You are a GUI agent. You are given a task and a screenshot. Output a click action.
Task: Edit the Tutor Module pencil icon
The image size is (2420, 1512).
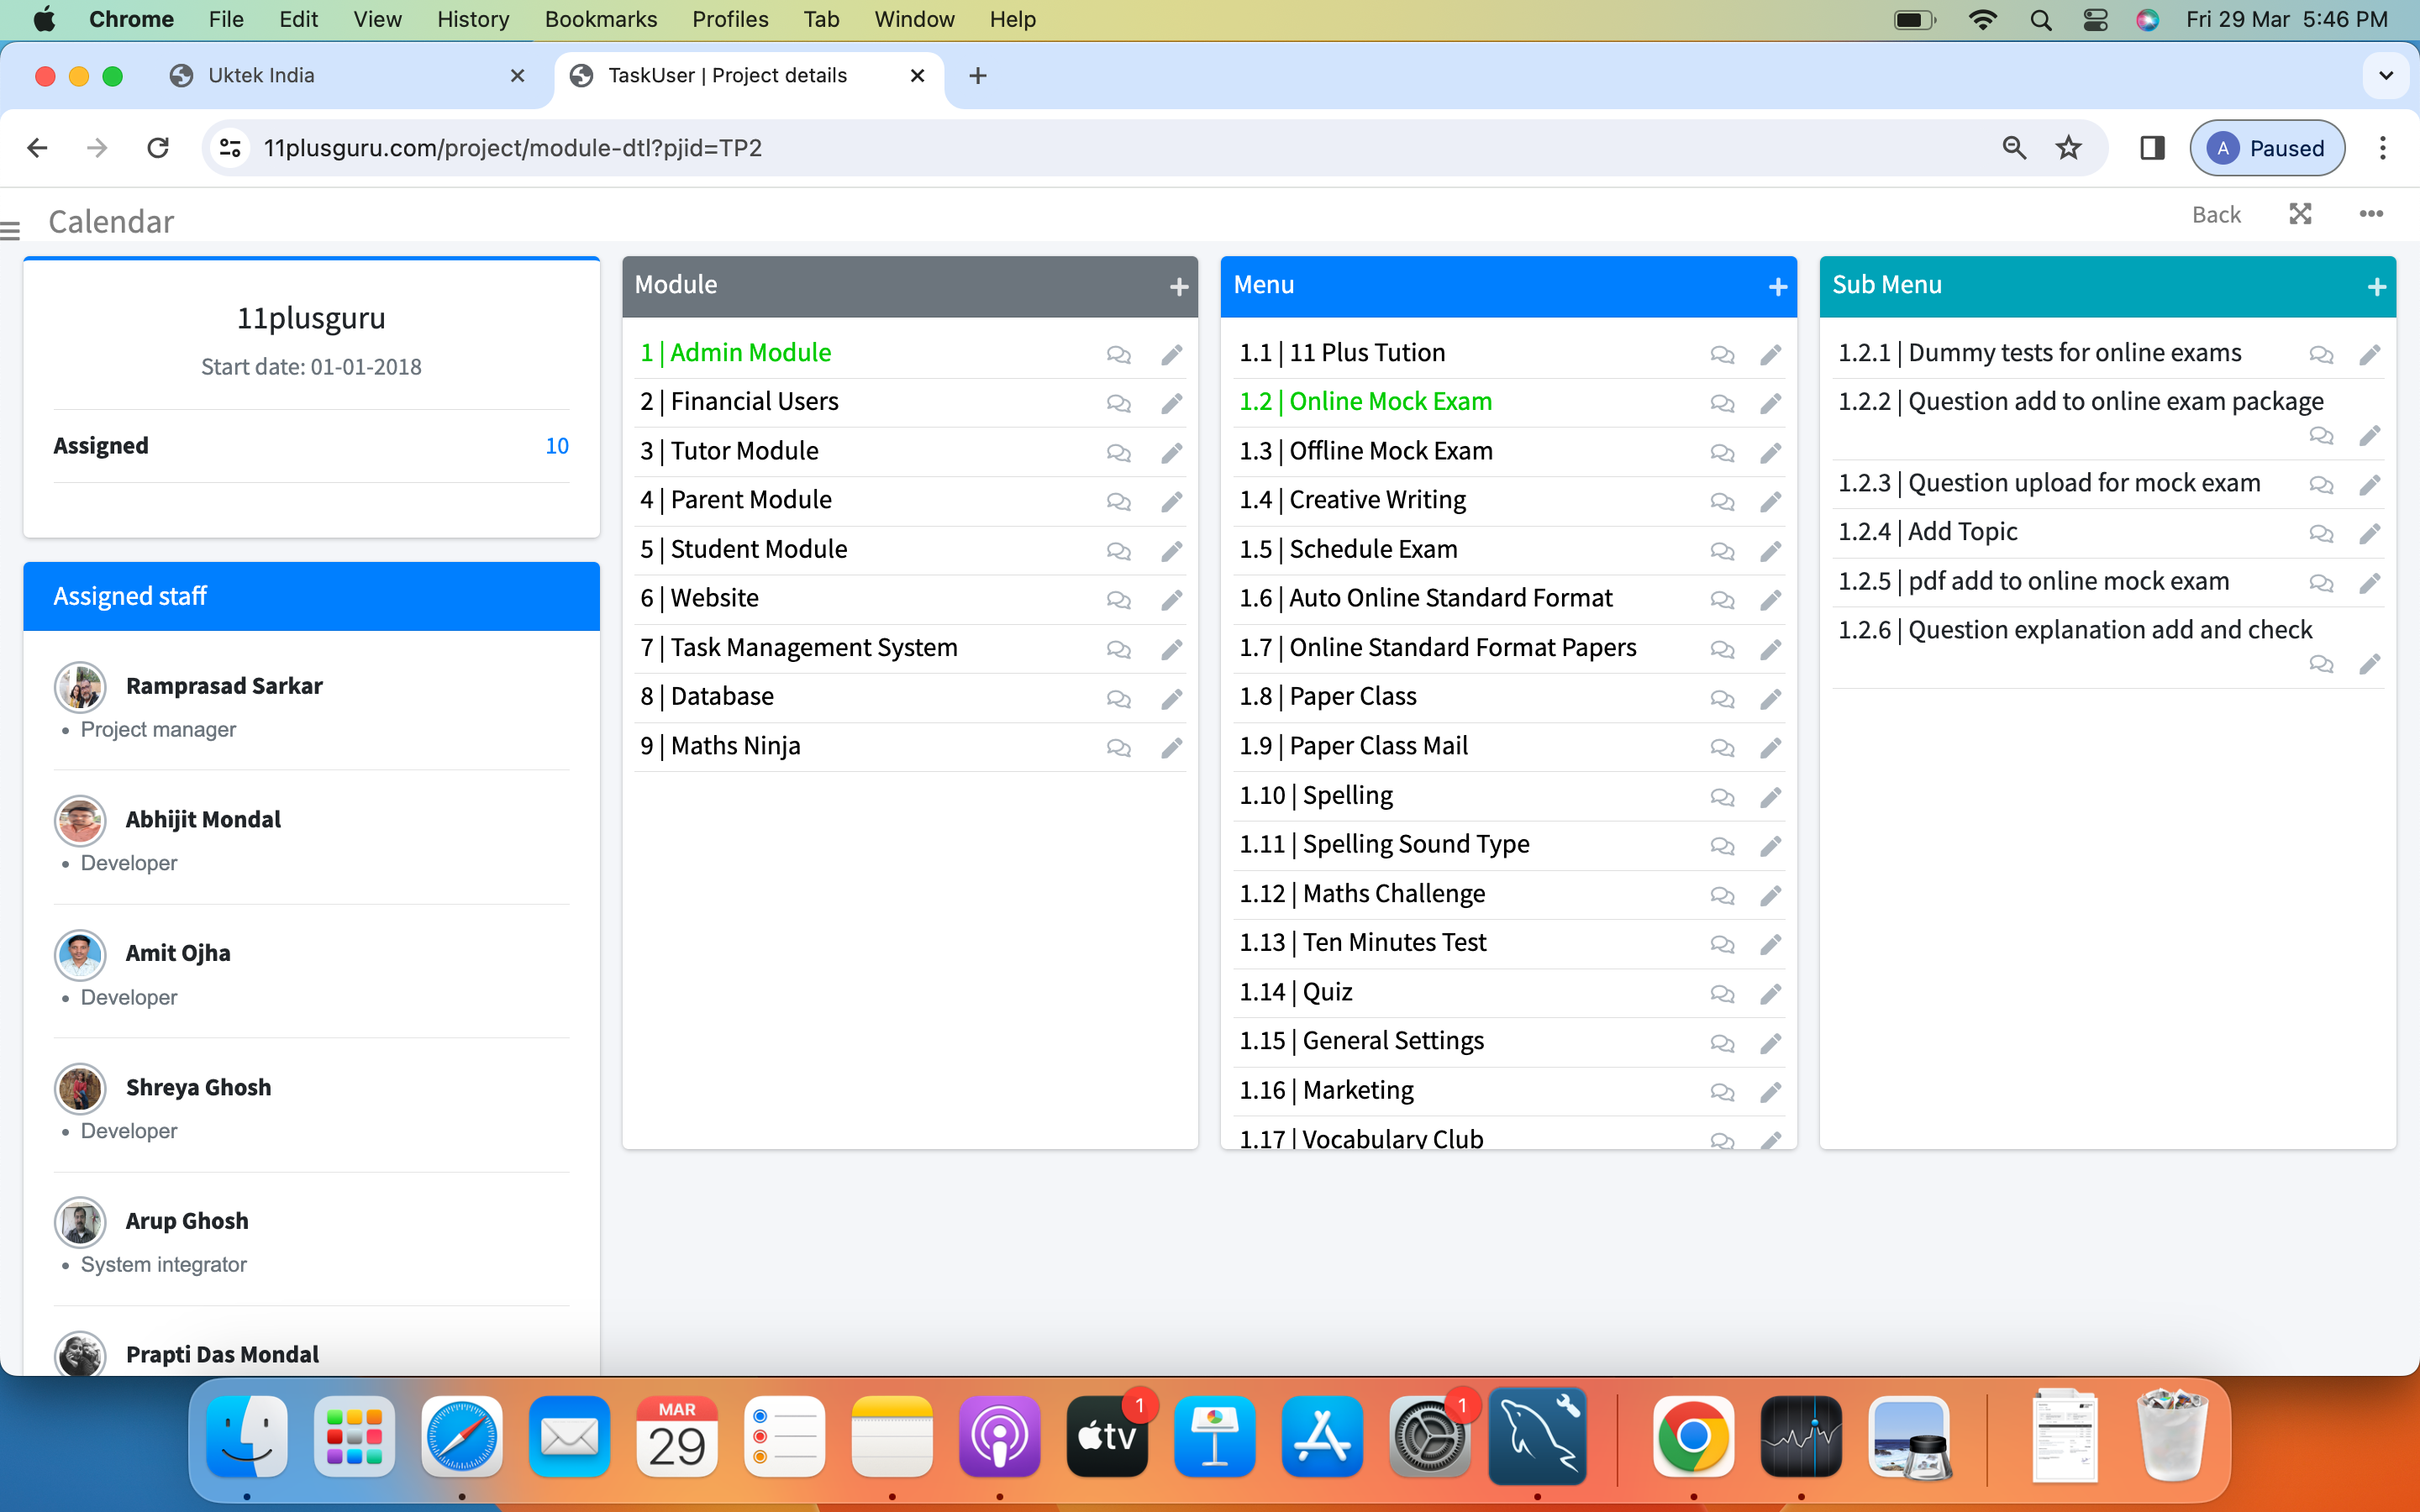[x=1171, y=453]
